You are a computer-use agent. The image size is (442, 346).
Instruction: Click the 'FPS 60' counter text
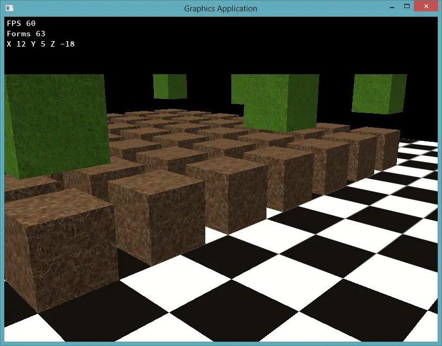[21, 23]
